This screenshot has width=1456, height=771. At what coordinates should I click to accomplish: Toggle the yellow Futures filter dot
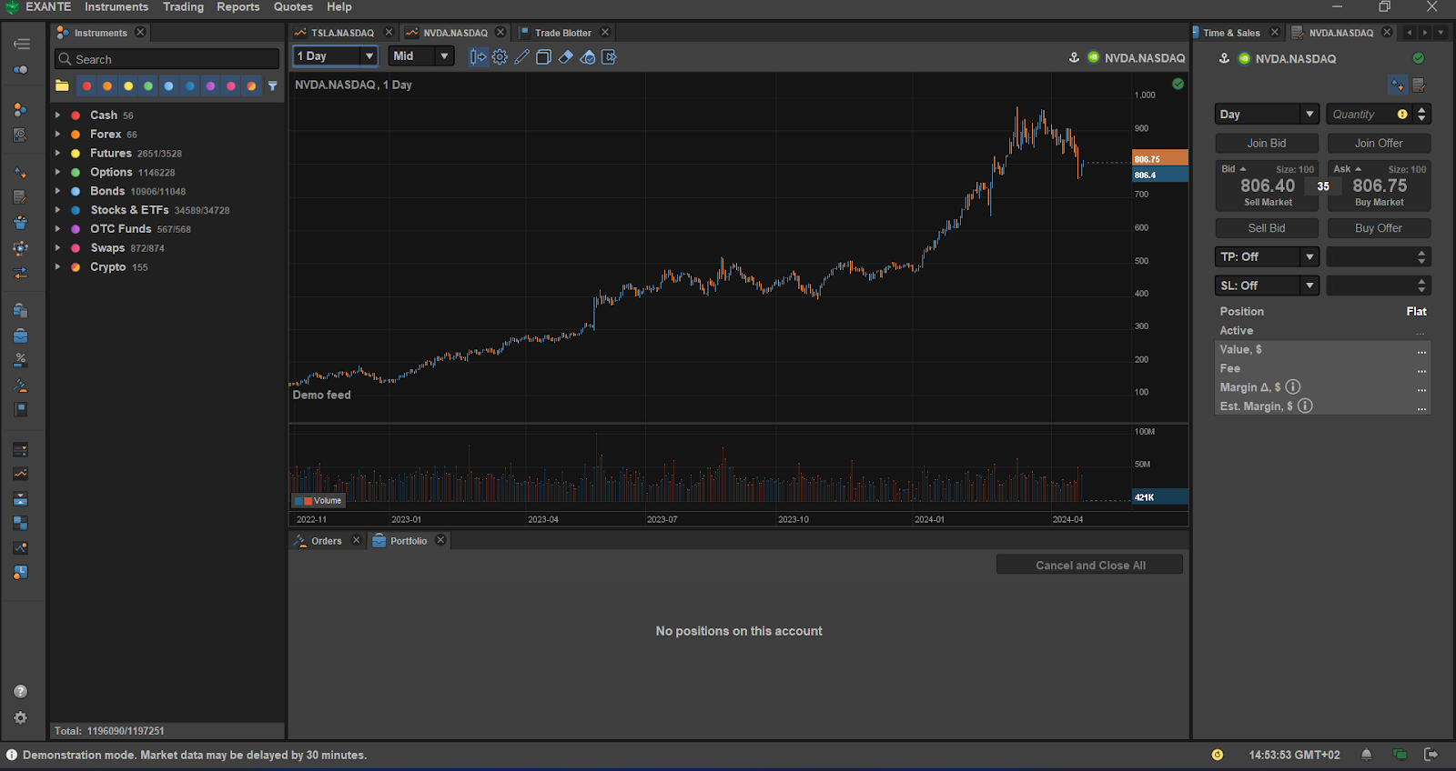[128, 85]
